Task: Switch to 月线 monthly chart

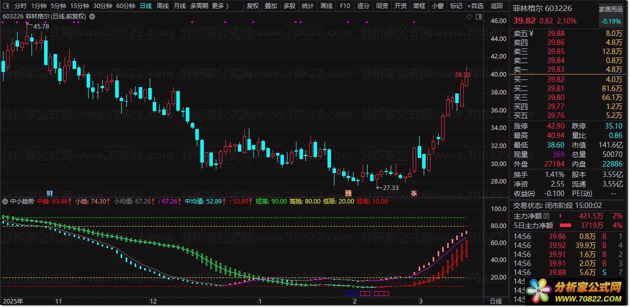Action: tap(180, 6)
